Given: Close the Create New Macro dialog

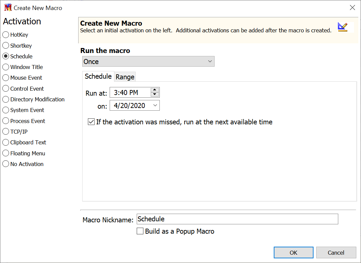Looking at the screenshot, I should click(x=352, y=8).
